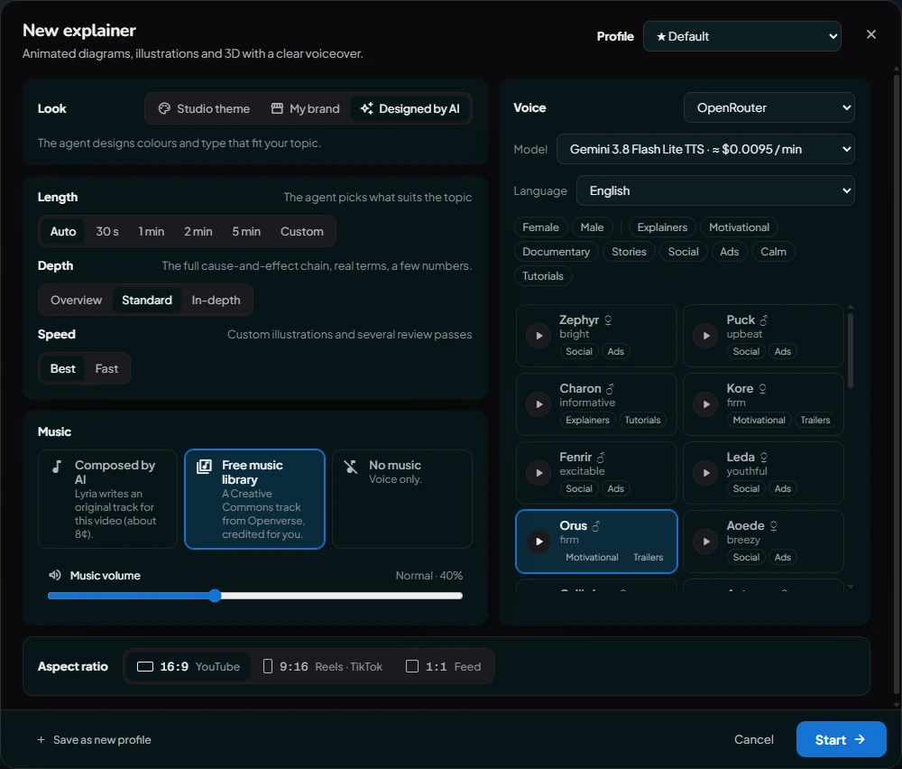The width and height of the screenshot is (902, 769).
Task: Click the music volume speaker icon
Action: [x=55, y=575]
